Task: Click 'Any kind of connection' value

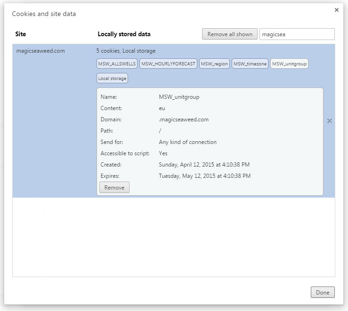Action: (x=188, y=142)
